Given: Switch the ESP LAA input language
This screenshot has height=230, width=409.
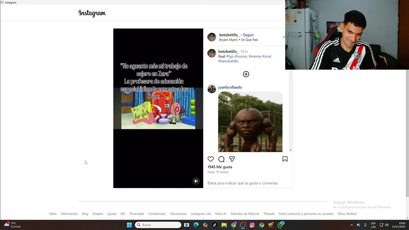Looking at the screenshot, I should (373, 225).
